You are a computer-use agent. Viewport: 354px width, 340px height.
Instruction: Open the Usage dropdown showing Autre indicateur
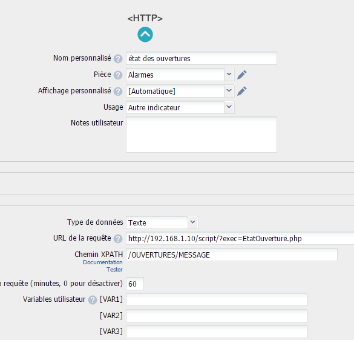click(180, 107)
